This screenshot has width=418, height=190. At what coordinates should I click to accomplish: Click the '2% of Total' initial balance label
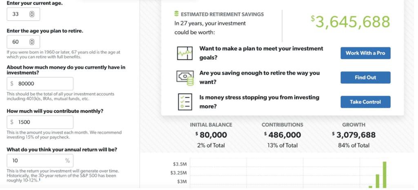[x=211, y=145]
